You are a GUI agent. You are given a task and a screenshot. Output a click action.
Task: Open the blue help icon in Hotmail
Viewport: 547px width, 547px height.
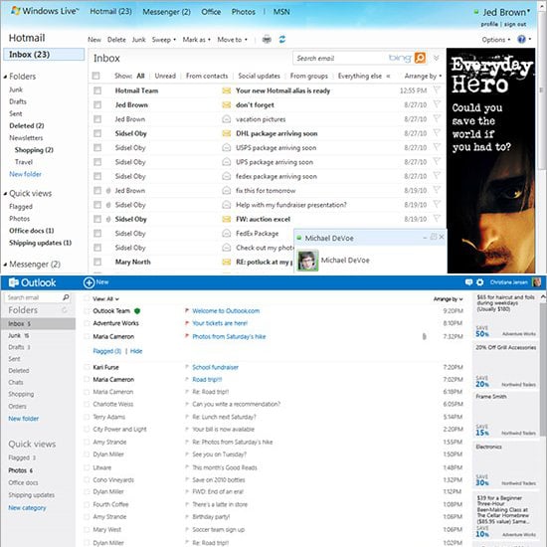[x=521, y=40]
